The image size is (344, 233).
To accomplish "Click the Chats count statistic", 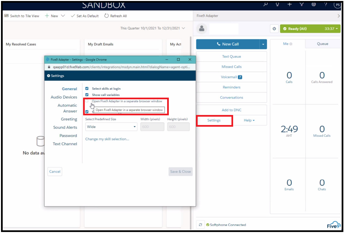I will pos(322,185).
